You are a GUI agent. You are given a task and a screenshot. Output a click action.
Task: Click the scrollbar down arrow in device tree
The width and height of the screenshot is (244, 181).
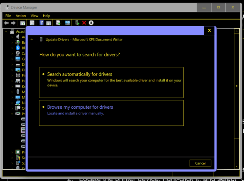pos(236,166)
